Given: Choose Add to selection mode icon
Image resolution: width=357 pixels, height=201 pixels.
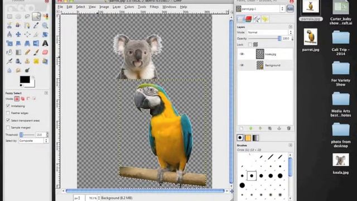Looking at the screenshot, I should coord(22,99).
